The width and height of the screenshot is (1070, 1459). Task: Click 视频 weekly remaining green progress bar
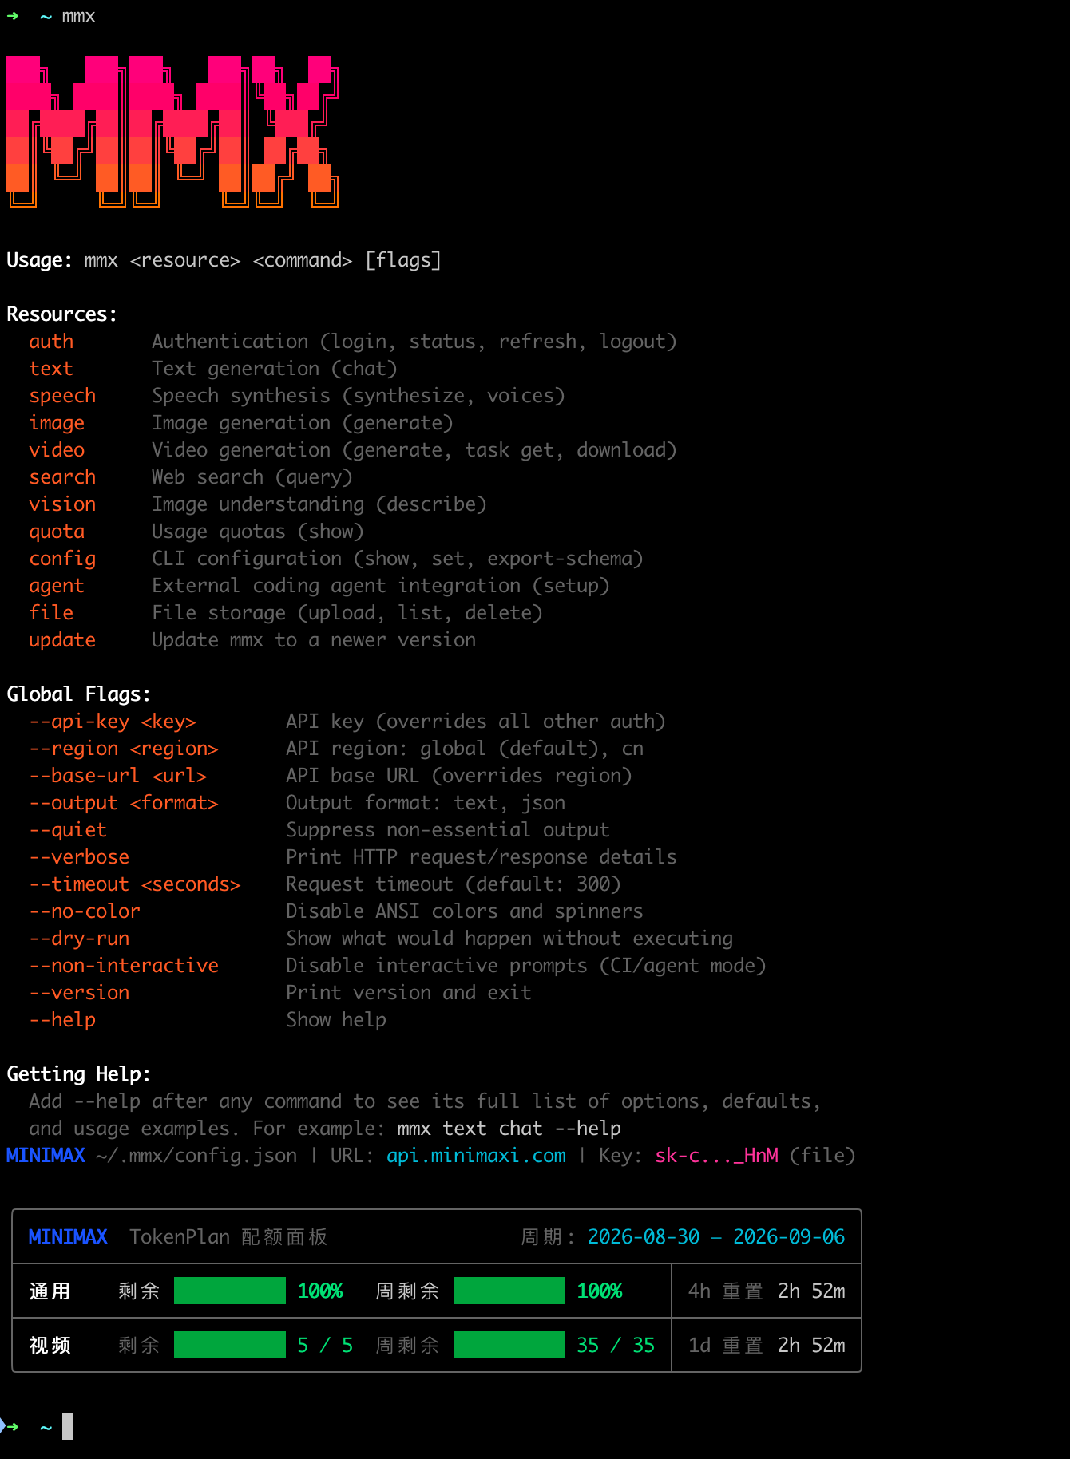(509, 1346)
